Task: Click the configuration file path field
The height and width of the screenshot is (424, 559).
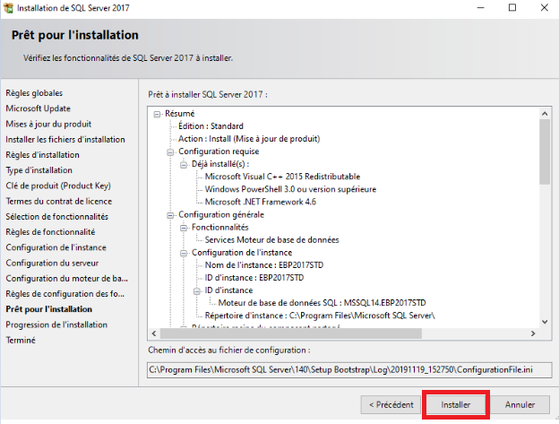Action: pyautogui.click(x=349, y=370)
